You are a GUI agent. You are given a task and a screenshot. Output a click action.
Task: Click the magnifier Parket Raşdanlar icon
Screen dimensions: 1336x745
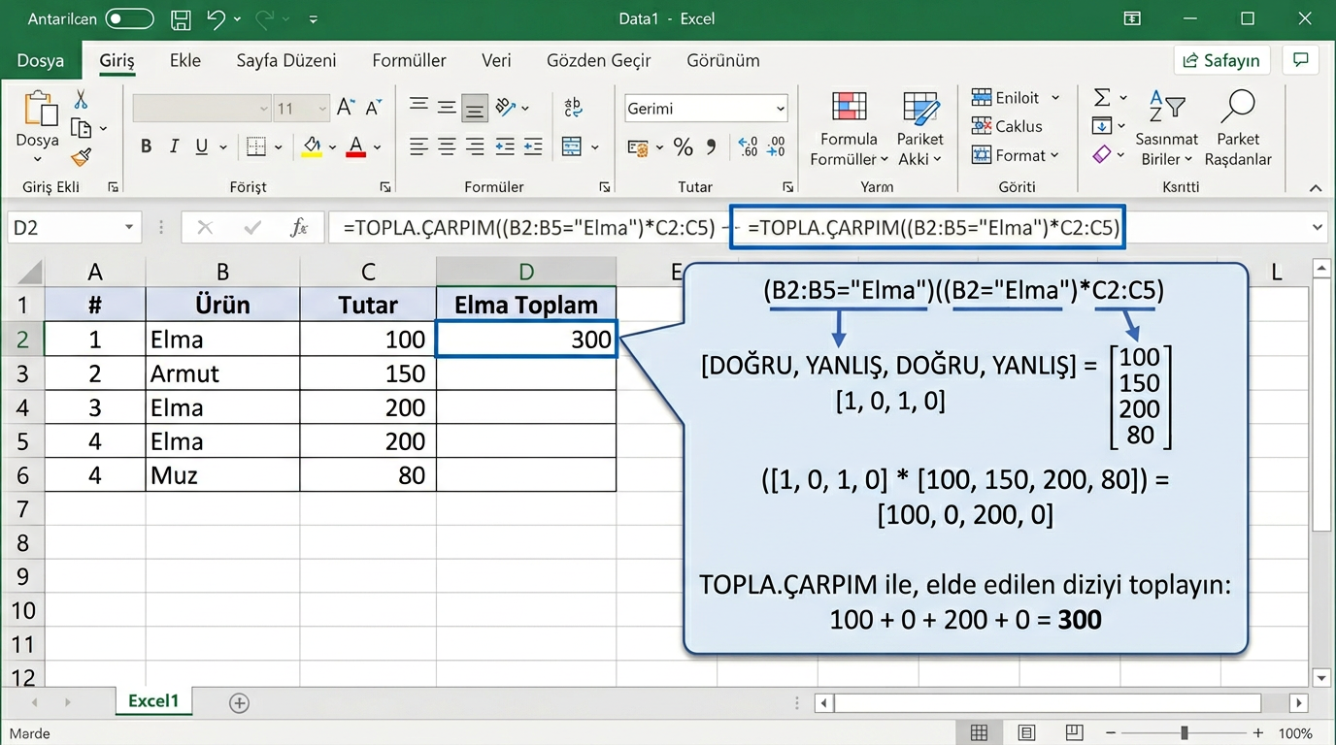click(x=1238, y=107)
